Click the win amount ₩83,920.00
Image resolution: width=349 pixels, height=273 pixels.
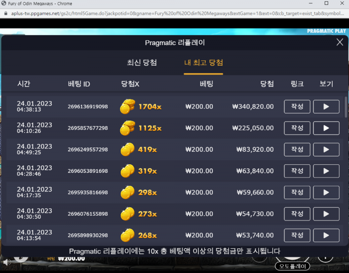tap(255, 150)
